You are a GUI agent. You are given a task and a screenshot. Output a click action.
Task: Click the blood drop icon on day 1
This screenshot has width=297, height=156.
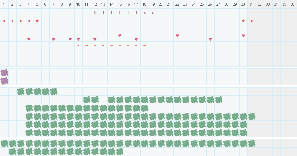4,21
